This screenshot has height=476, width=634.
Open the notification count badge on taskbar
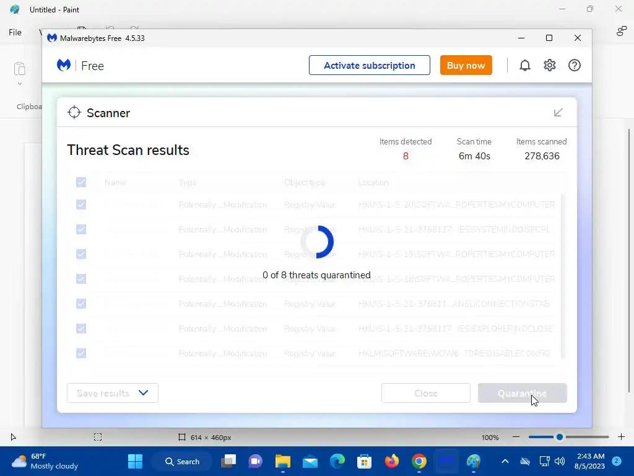pos(617,461)
